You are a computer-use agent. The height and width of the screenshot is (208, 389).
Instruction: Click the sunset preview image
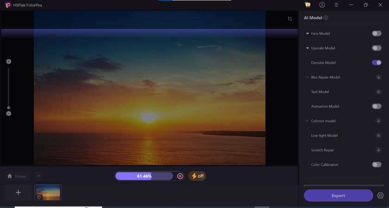click(150, 88)
